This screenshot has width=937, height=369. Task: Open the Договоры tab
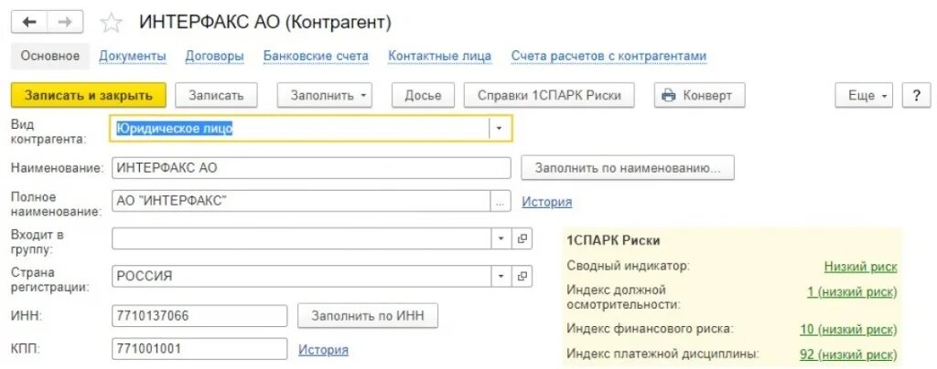[x=214, y=56]
